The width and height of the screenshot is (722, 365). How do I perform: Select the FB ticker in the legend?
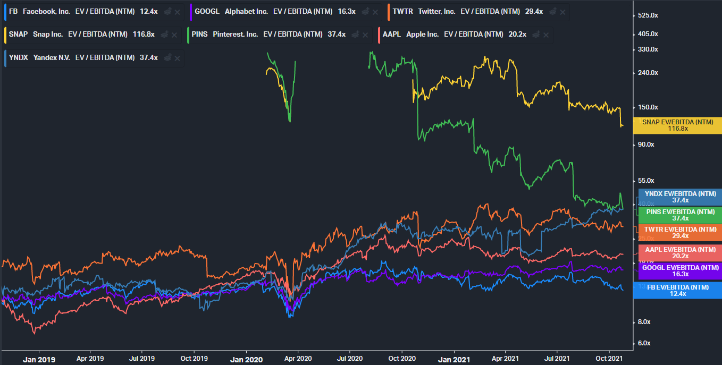[13, 11]
